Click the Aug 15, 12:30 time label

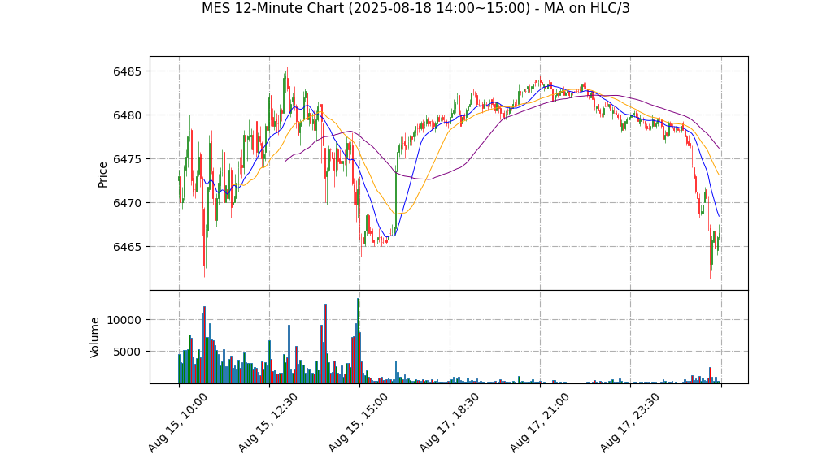tap(268, 422)
